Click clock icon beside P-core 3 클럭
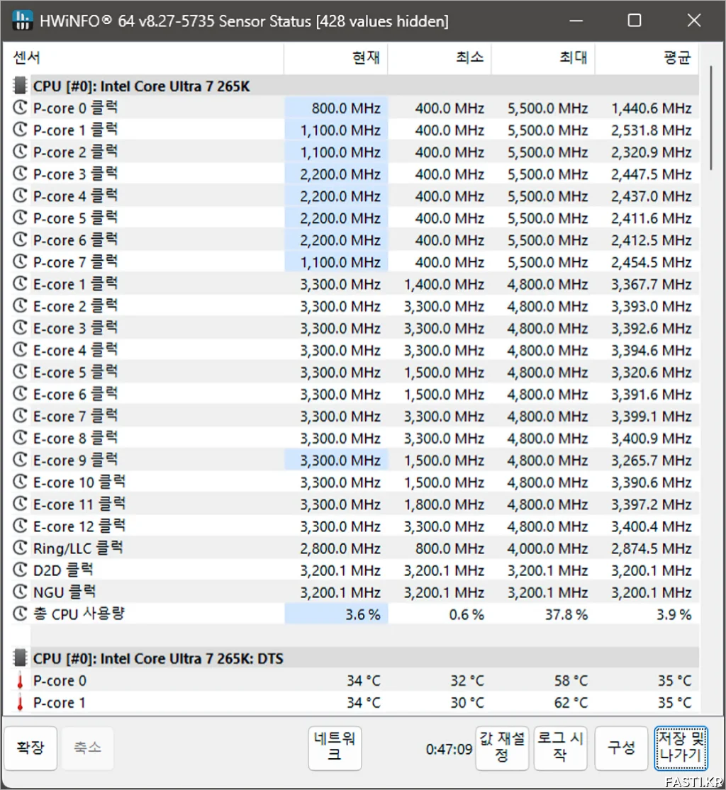Viewport: 726px width, 790px height. [20, 174]
